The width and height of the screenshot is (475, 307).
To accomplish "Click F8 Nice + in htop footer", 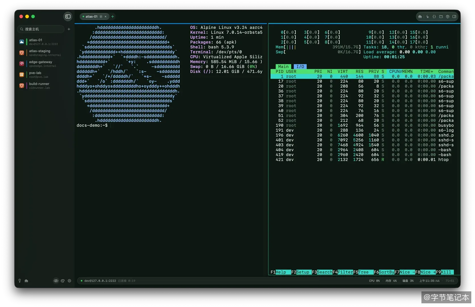I will point(425,272).
